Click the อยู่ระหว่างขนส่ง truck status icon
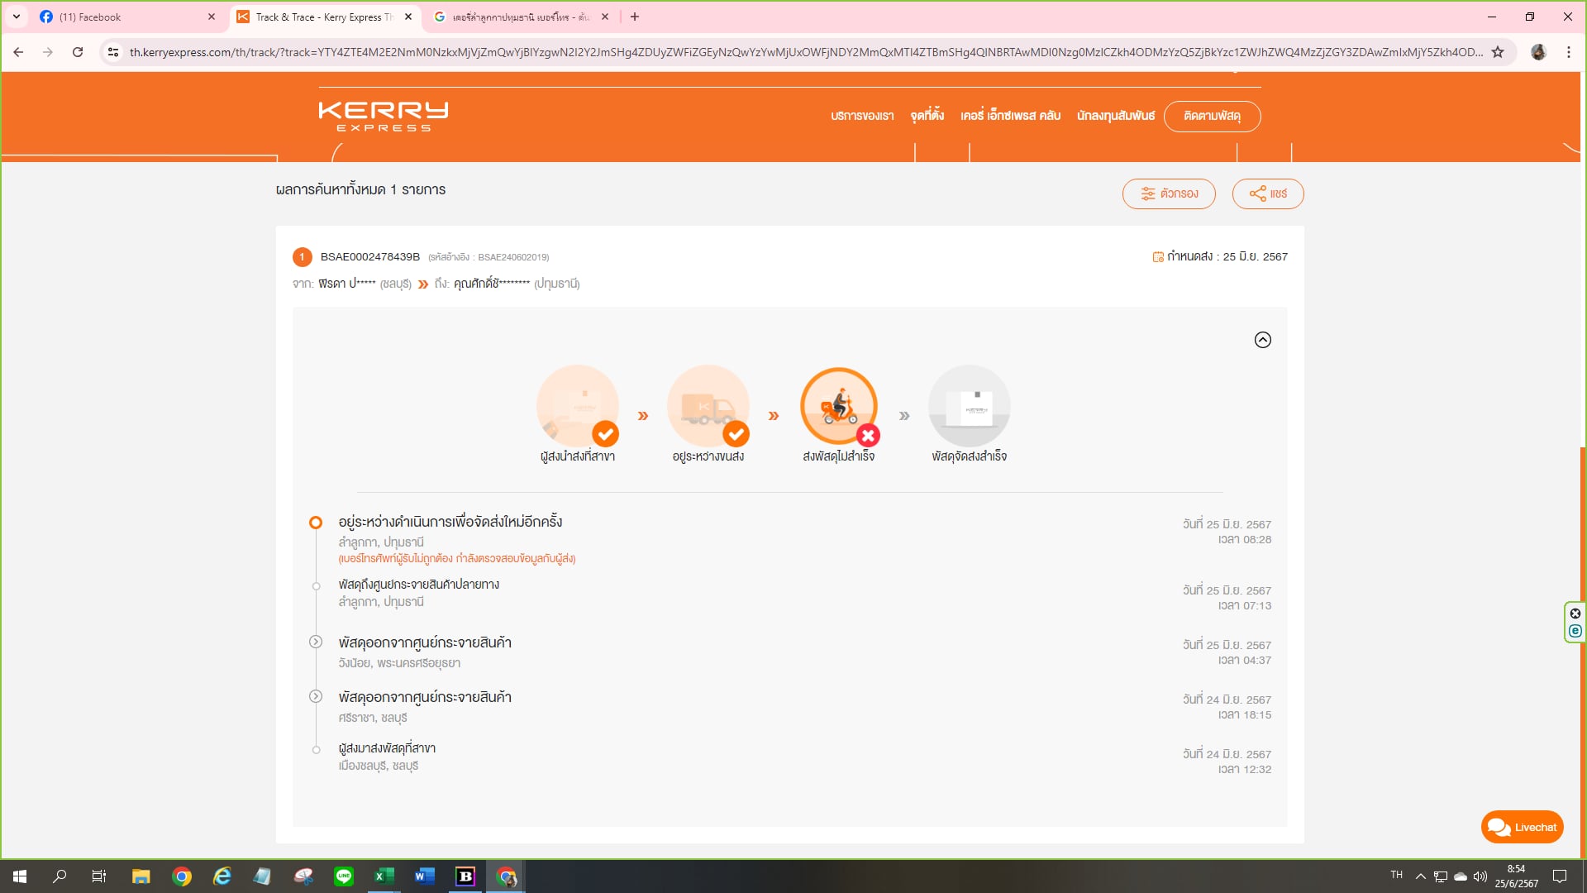 [x=708, y=406]
